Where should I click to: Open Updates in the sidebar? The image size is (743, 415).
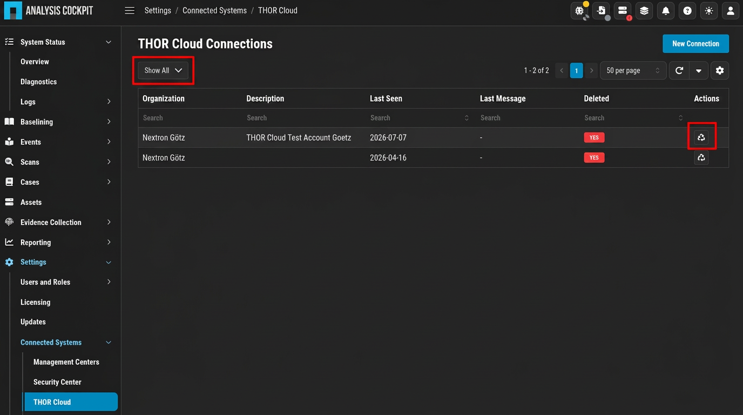[33, 322]
